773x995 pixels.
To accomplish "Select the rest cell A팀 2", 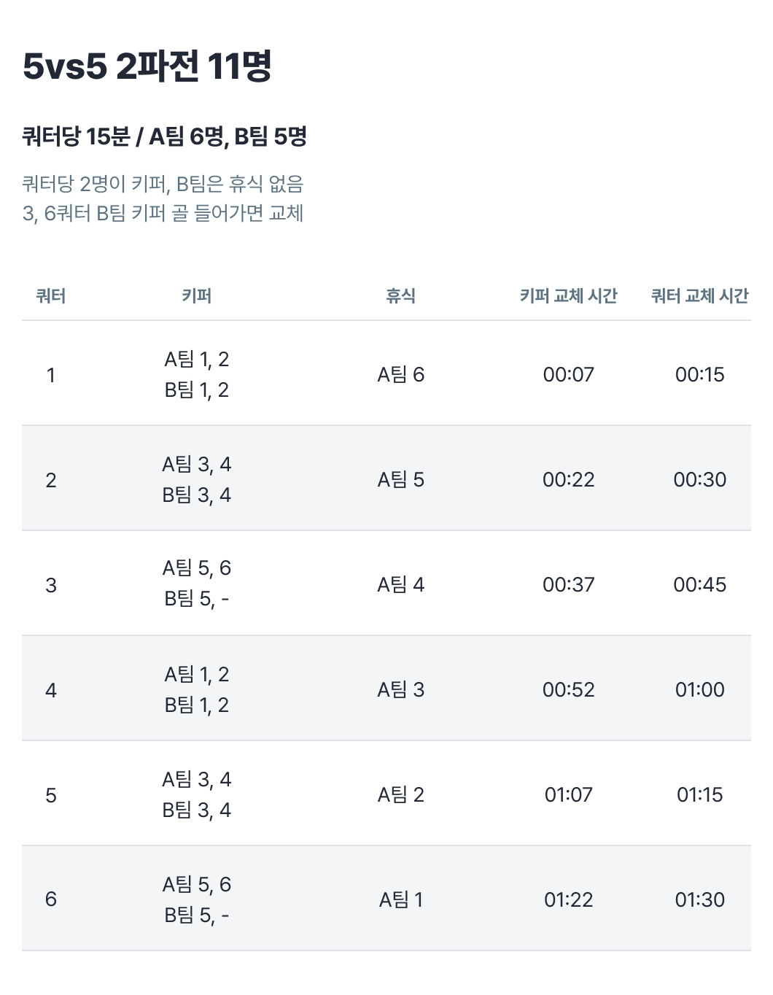I will [x=400, y=794].
